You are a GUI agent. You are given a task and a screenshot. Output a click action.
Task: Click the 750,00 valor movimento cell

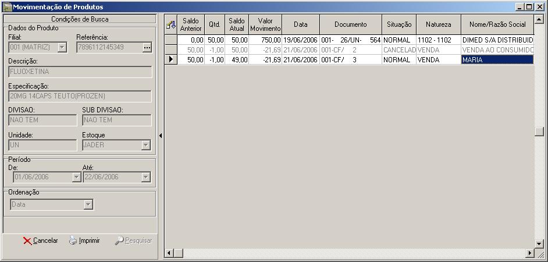tap(265, 40)
